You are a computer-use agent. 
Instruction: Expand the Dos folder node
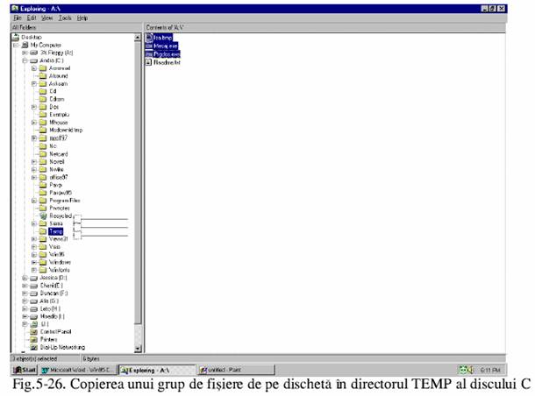[33, 107]
